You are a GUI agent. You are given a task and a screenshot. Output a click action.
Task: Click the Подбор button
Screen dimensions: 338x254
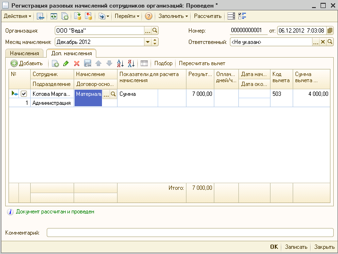tap(163, 63)
